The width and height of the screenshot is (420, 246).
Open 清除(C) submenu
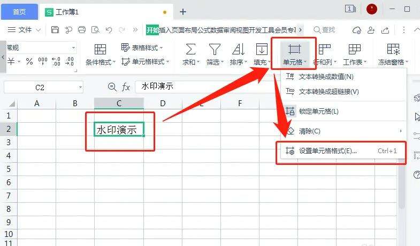click(343, 131)
